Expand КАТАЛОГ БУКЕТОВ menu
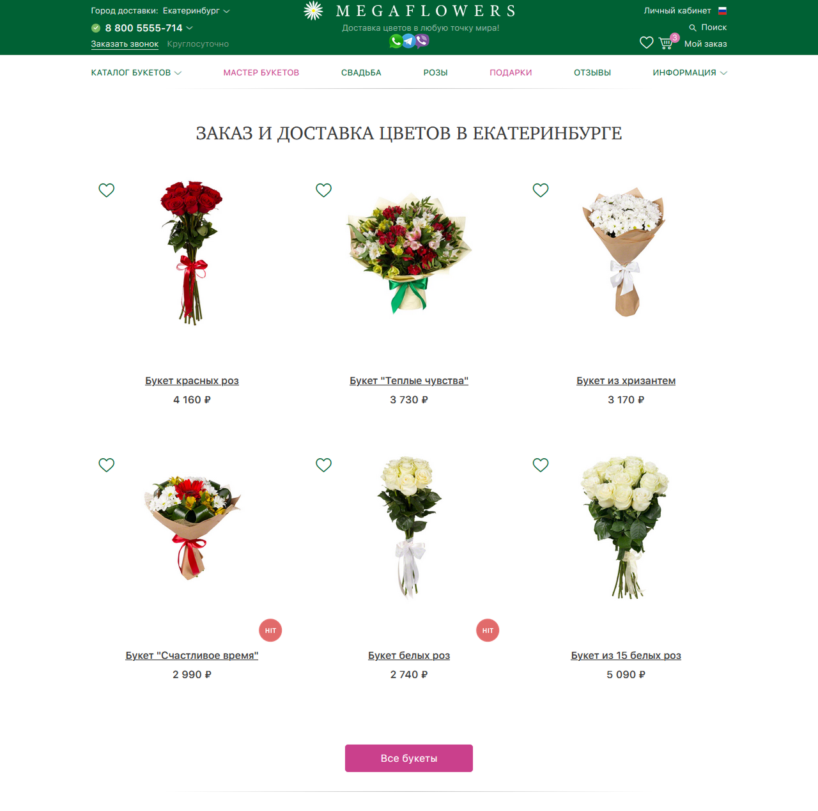Screen dimensions: 818x811 (136, 73)
